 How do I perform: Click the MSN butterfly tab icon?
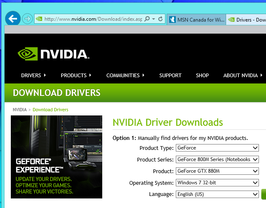pyautogui.click(x=172, y=20)
